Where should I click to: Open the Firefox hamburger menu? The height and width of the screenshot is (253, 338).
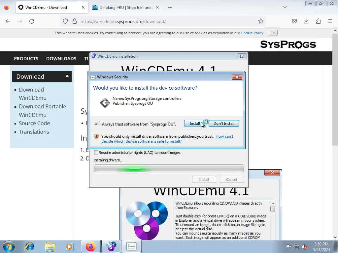coord(330,21)
